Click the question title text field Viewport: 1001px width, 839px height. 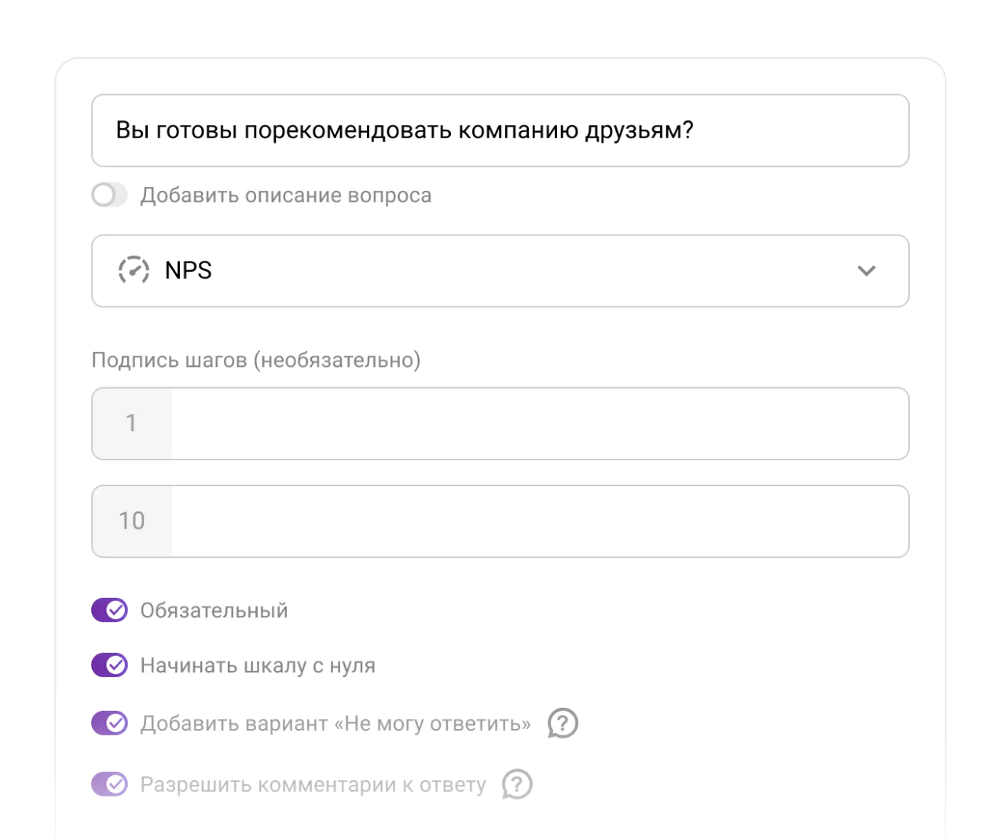point(500,130)
